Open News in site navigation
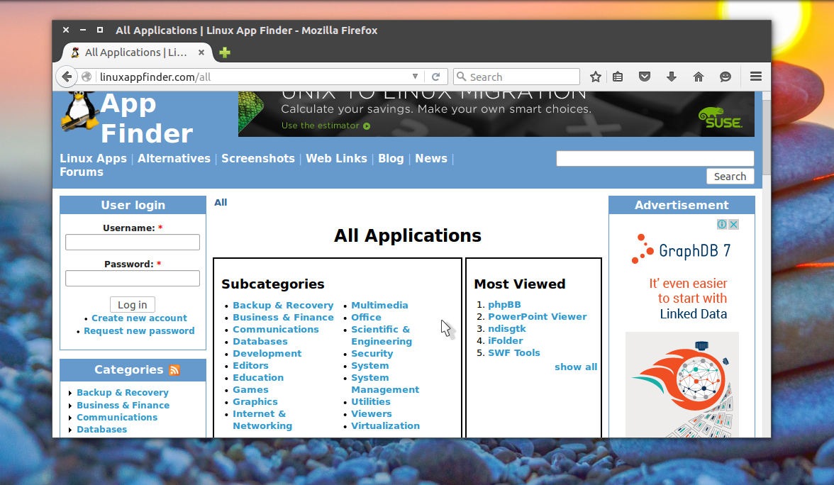834x485 pixels. coord(431,159)
